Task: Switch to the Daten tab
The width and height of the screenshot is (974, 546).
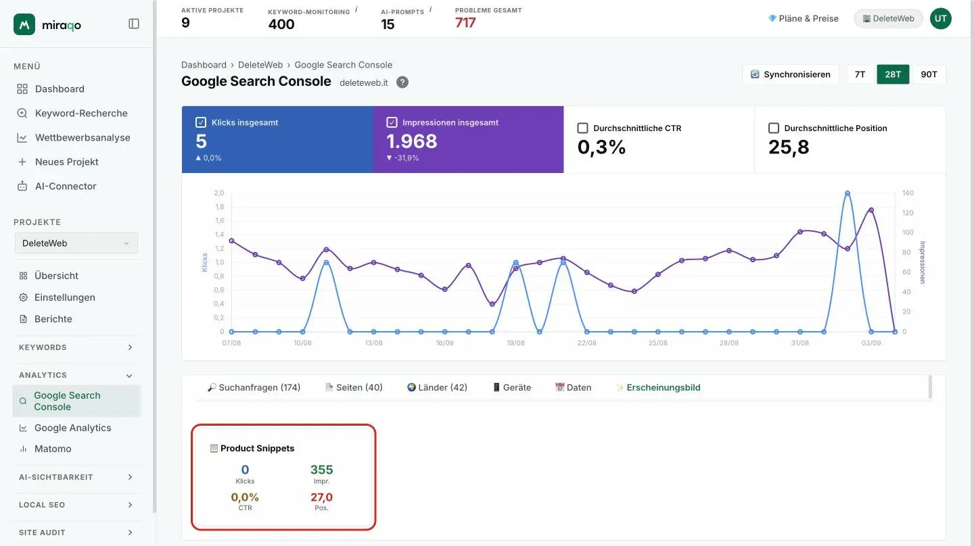Action: [x=573, y=387]
